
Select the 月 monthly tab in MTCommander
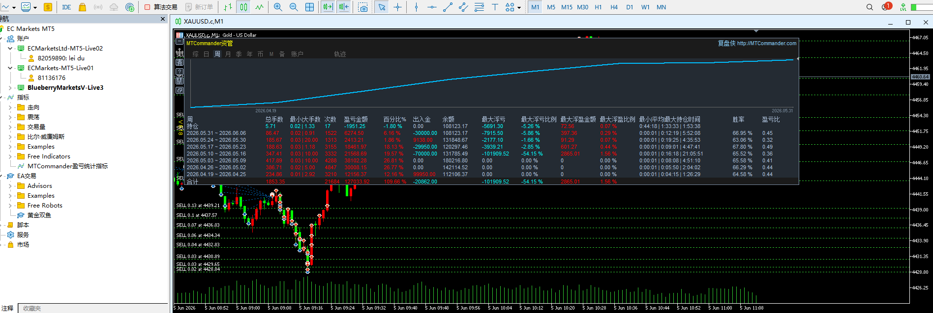pyautogui.click(x=228, y=54)
